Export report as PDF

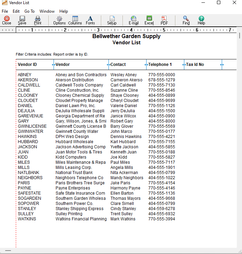pos(164,20)
